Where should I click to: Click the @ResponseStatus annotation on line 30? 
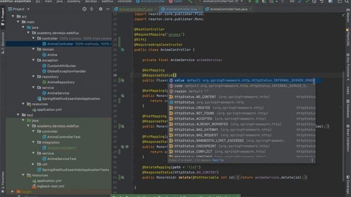coord(157,76)
